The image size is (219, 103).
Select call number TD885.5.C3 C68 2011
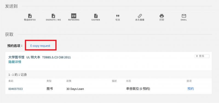pos(56,57)
